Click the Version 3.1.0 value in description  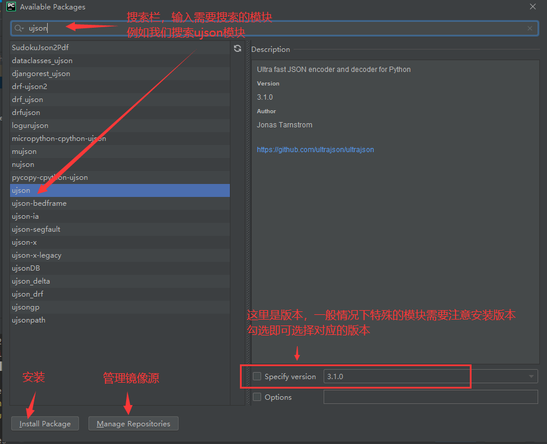point(265,97)
